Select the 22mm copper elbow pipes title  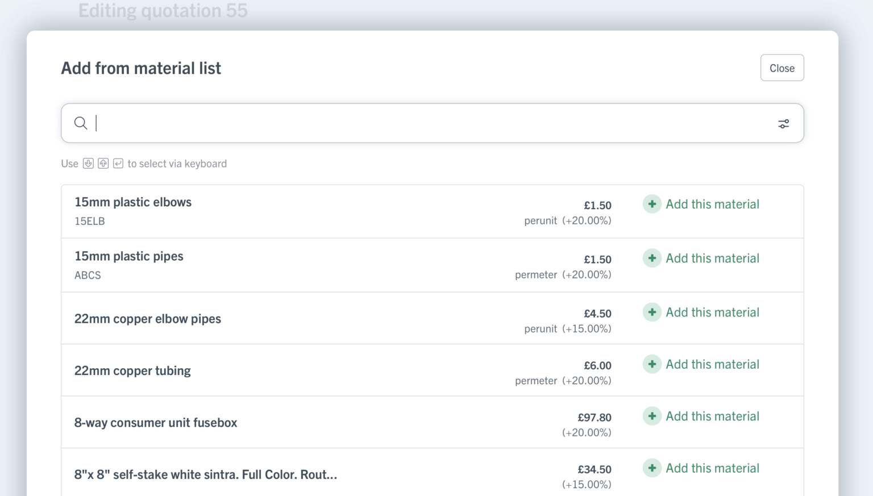click(148, 319)
